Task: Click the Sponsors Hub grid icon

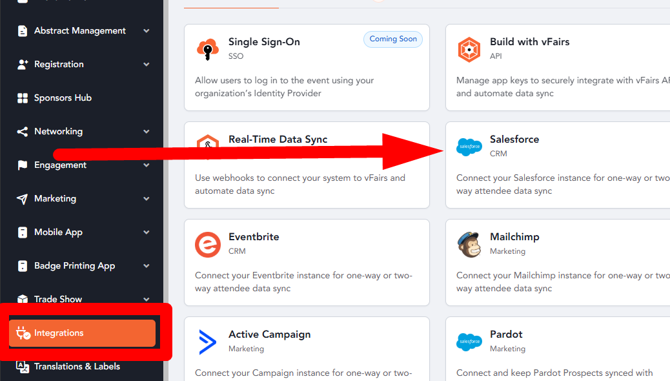Action: pyautogui.click(x=23, y=98)
